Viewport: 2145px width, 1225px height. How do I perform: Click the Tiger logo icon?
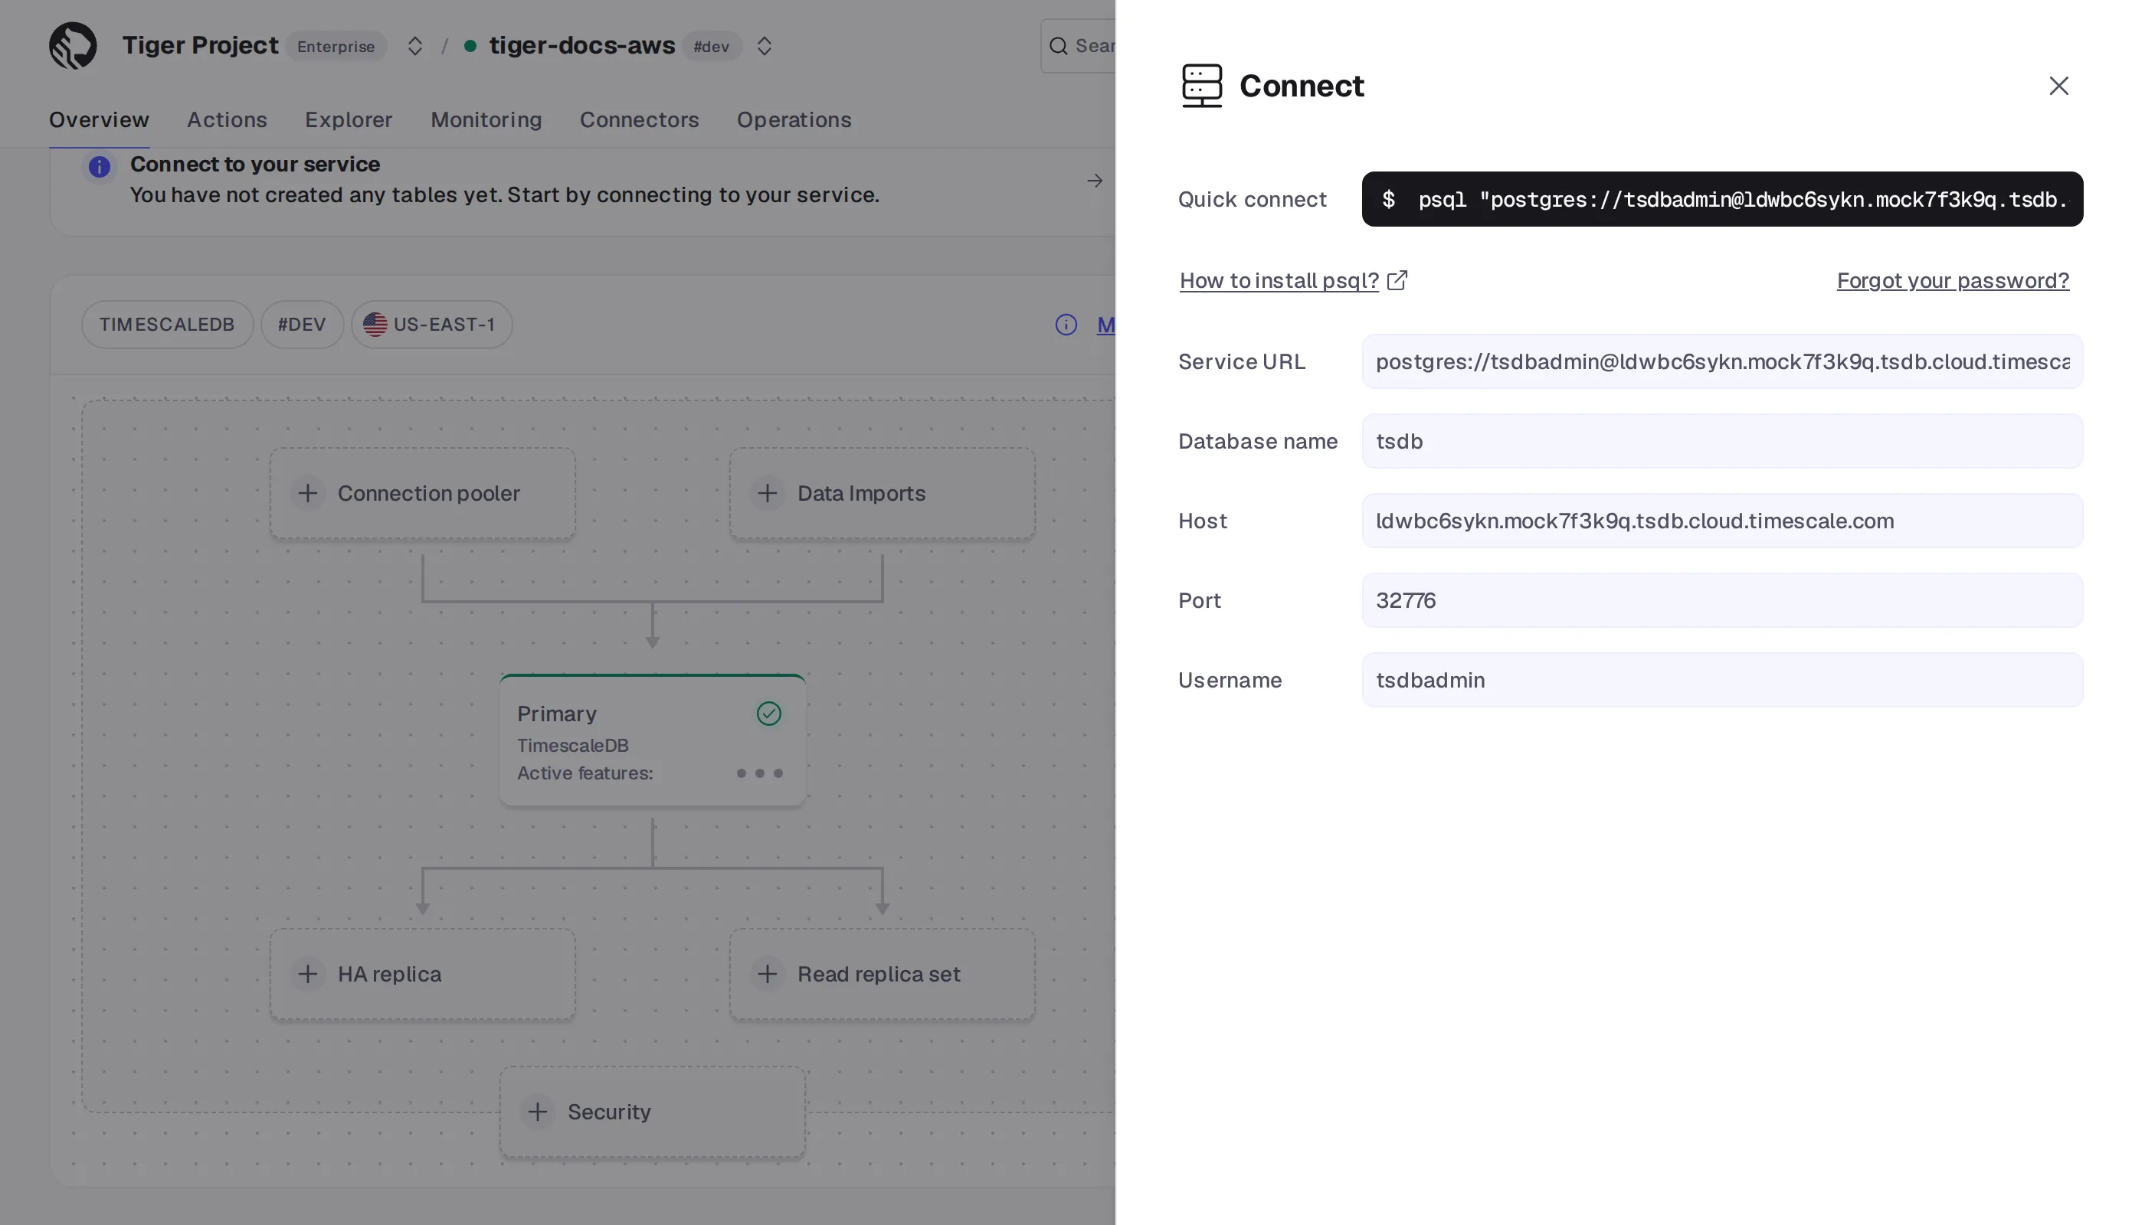pos(73,45)
